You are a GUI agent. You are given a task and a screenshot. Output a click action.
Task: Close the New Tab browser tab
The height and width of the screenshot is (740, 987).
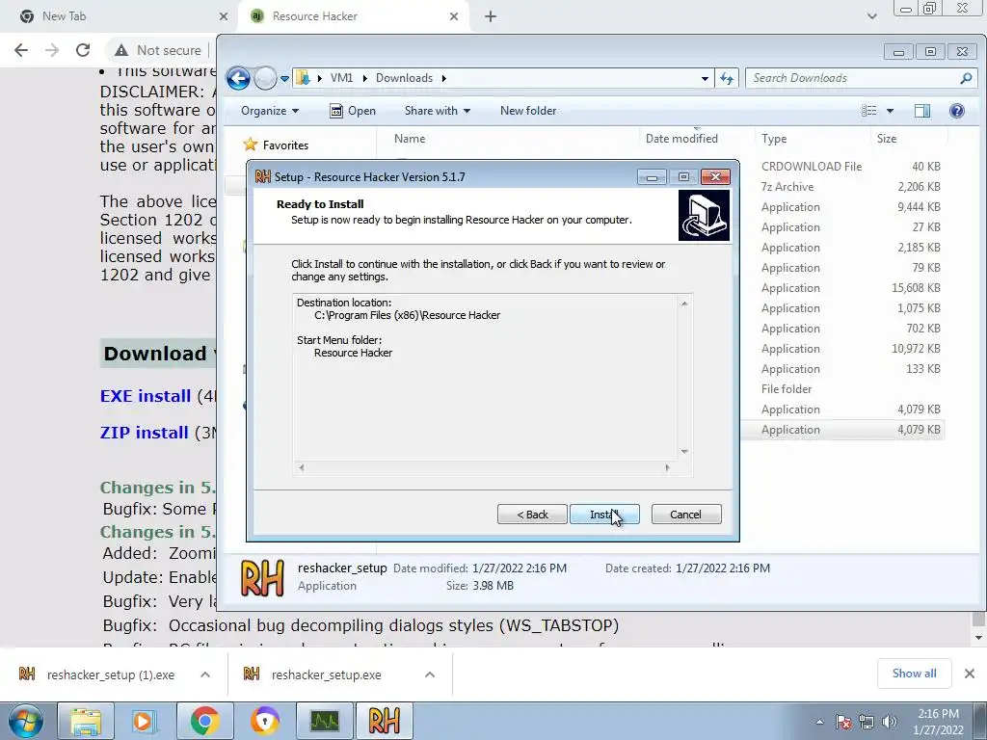224,17
